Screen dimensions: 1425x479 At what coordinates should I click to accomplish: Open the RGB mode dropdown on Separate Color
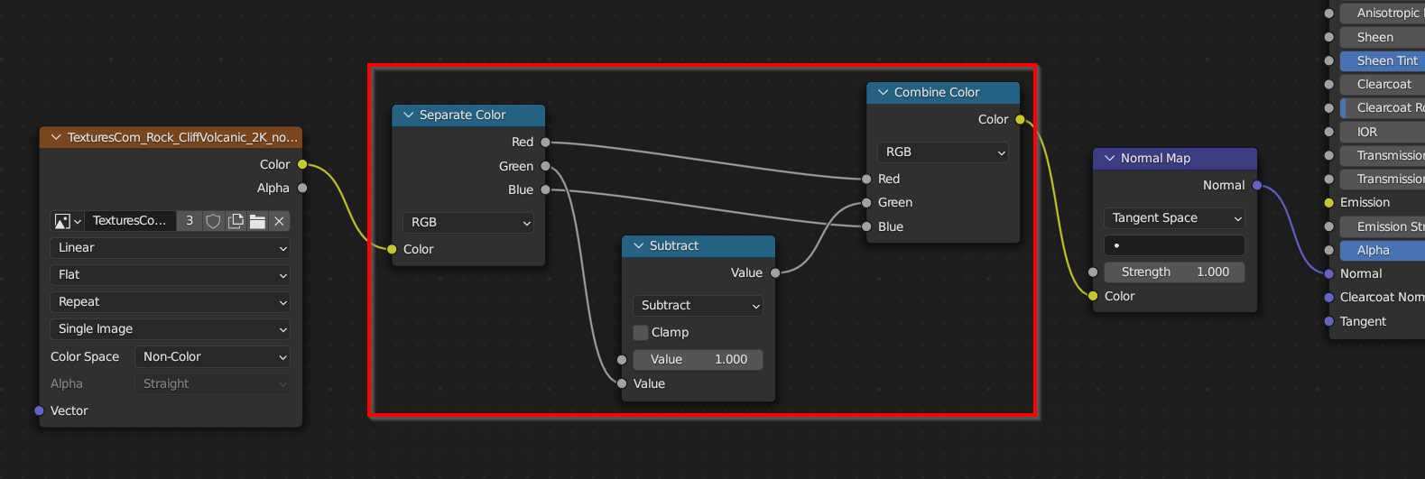point(468,222)
